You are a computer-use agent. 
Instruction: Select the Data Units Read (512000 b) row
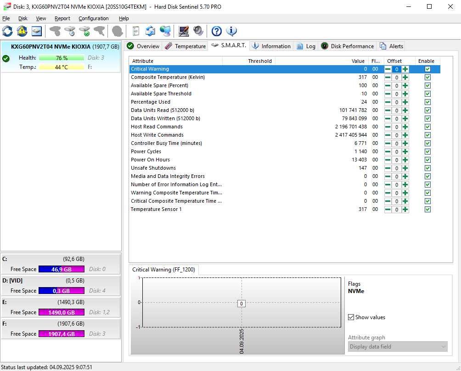point(285,110)
